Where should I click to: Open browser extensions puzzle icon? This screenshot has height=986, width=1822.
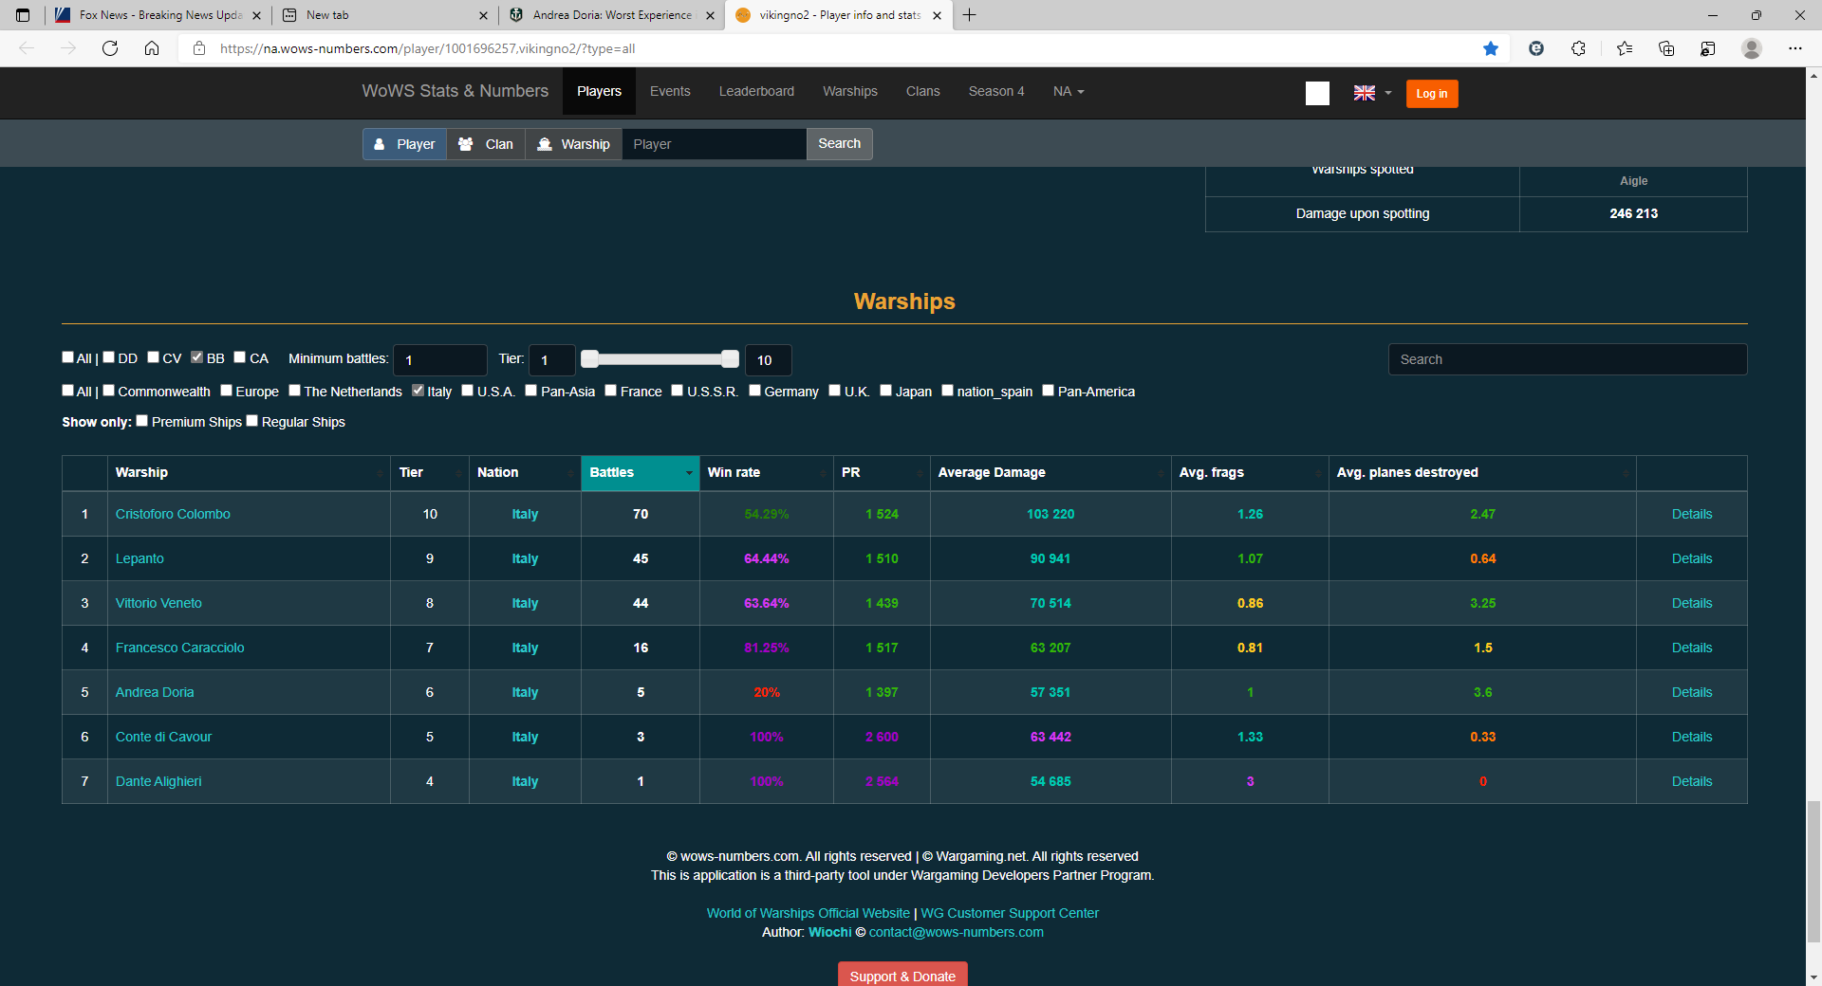1578,48
